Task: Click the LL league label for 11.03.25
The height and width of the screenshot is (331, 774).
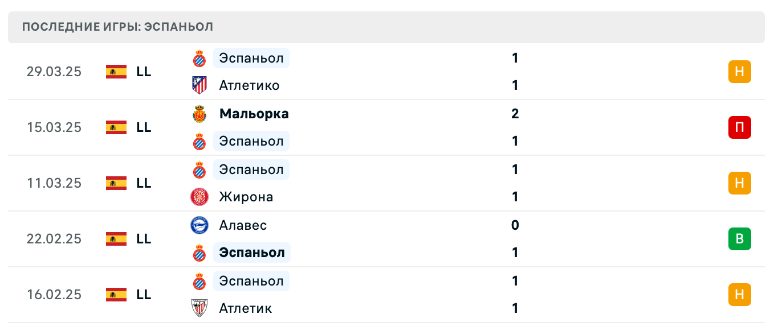Action: pos(144,183)
